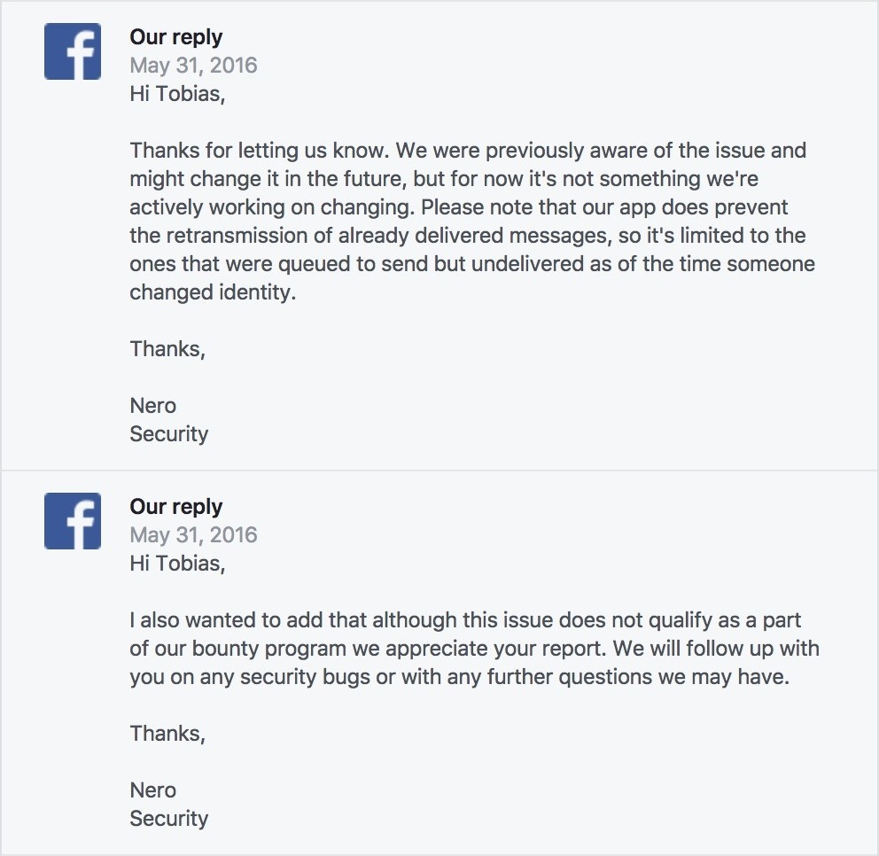
Task: Click the "Thanks," sign-off in the first reply
Action: tap(167, 349)
